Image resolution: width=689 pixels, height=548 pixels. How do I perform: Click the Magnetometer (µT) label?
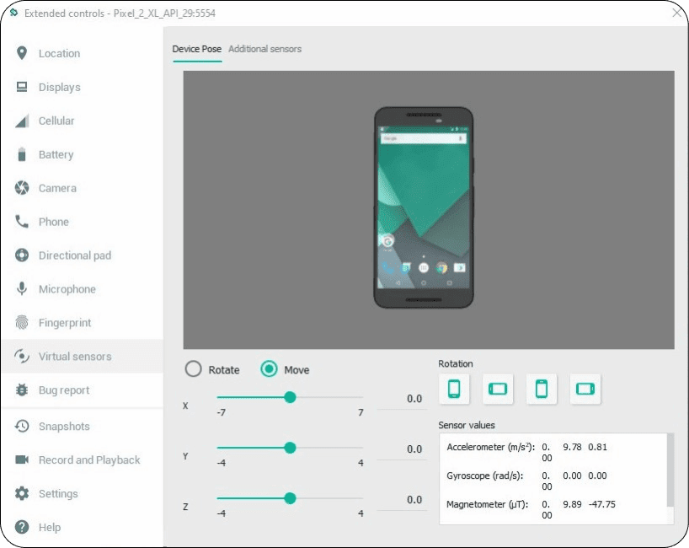(488, 504)
